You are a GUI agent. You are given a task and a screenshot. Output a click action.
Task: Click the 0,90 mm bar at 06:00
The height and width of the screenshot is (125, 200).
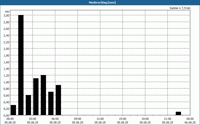(58, 100)
